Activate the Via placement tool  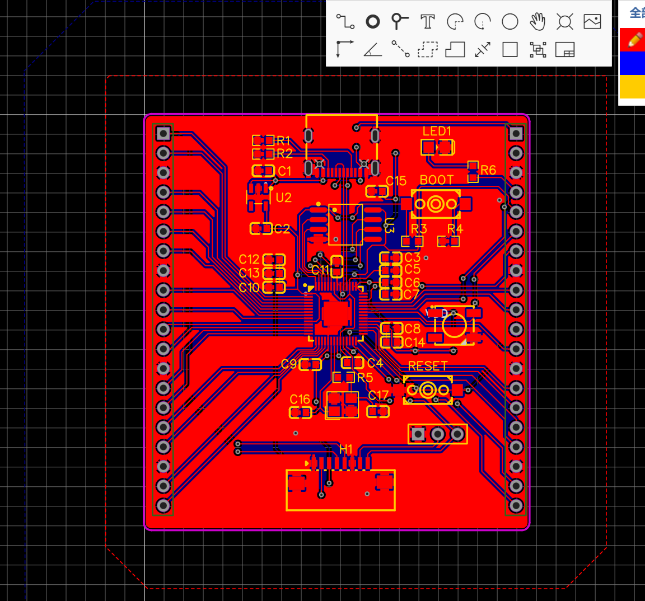[x=372, y=21]
